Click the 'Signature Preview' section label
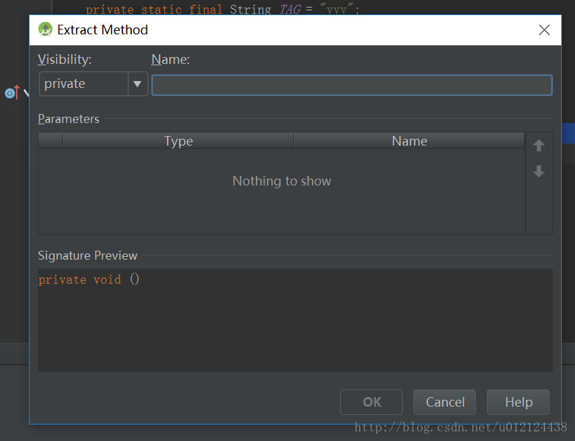The width and height of the screenshot is (575, 441). point(88,256)
